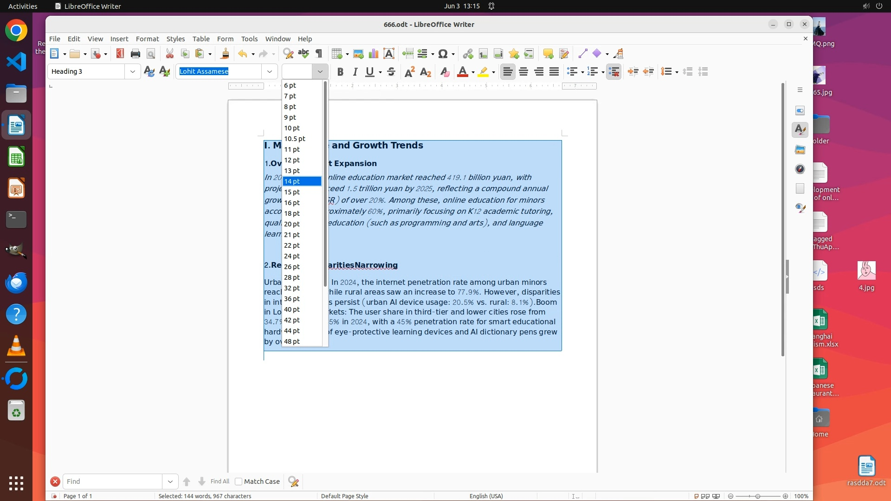Click the Superscript icon
The height and width of the screenshot is (501, 891).
point(409,71)
